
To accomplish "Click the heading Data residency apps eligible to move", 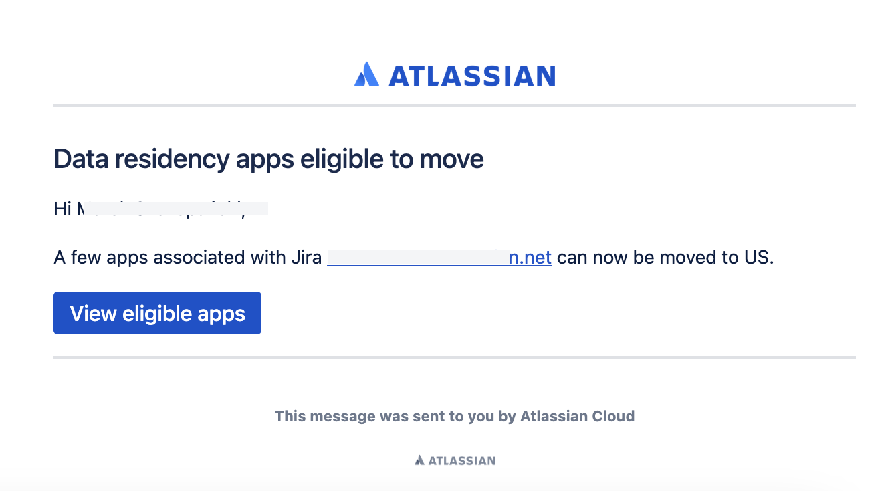I will [x=268, y=159].
